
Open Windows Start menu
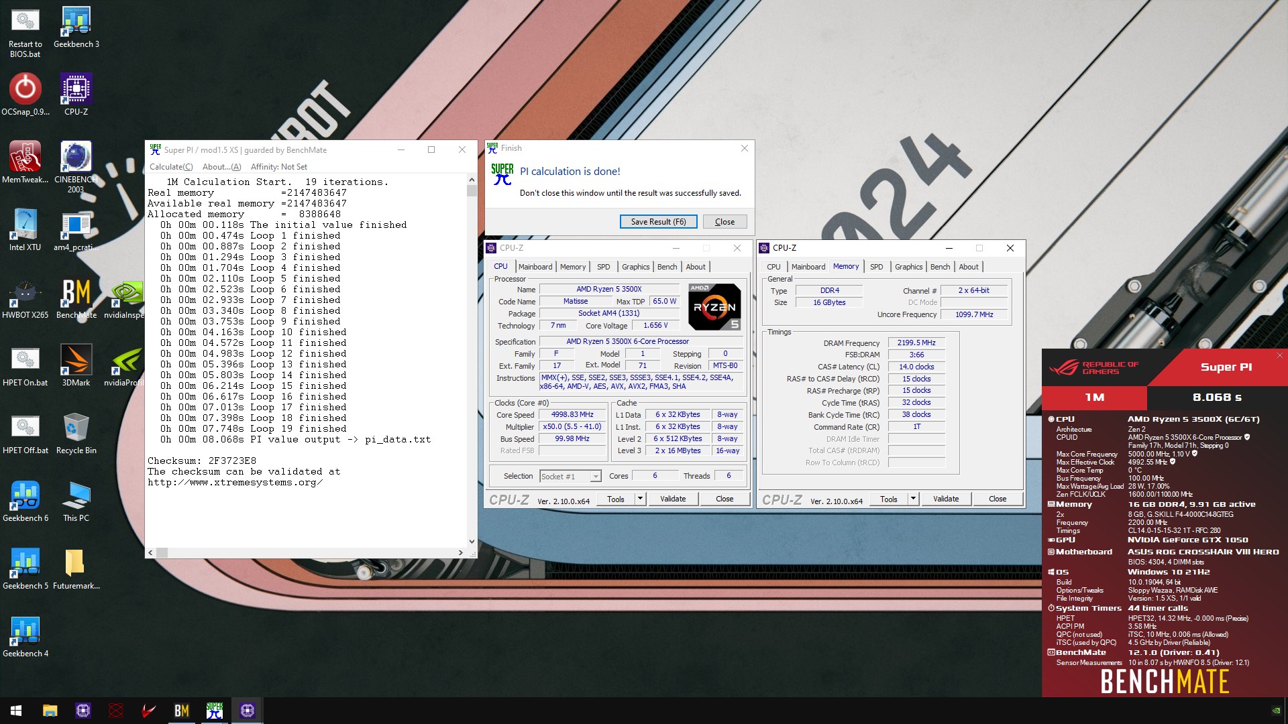(x=16, y=711)
